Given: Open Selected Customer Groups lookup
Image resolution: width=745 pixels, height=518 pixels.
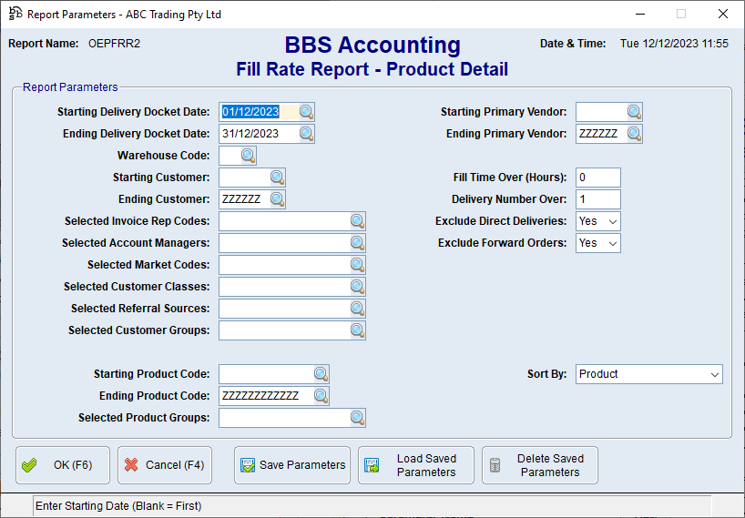Looking at the screenshot, I should click(x=357, y=330).
